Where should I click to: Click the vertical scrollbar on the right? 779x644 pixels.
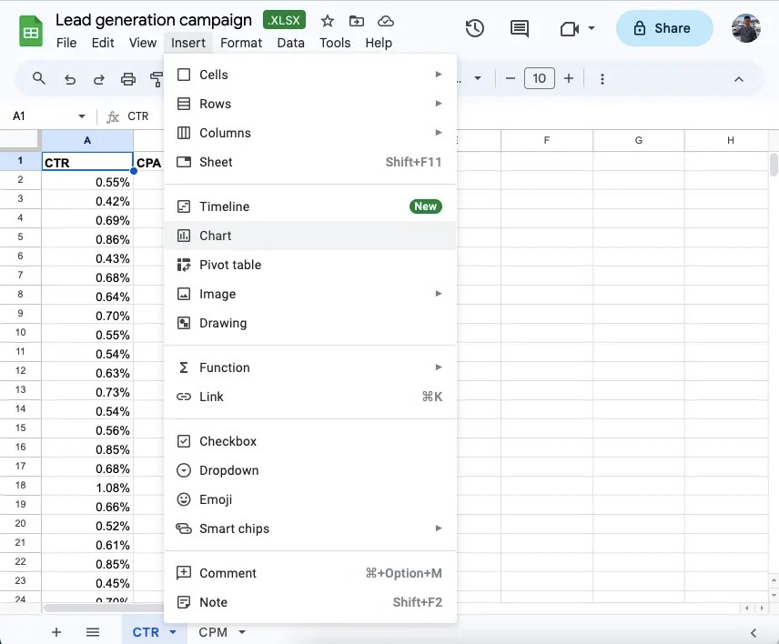tap(773, 164)
